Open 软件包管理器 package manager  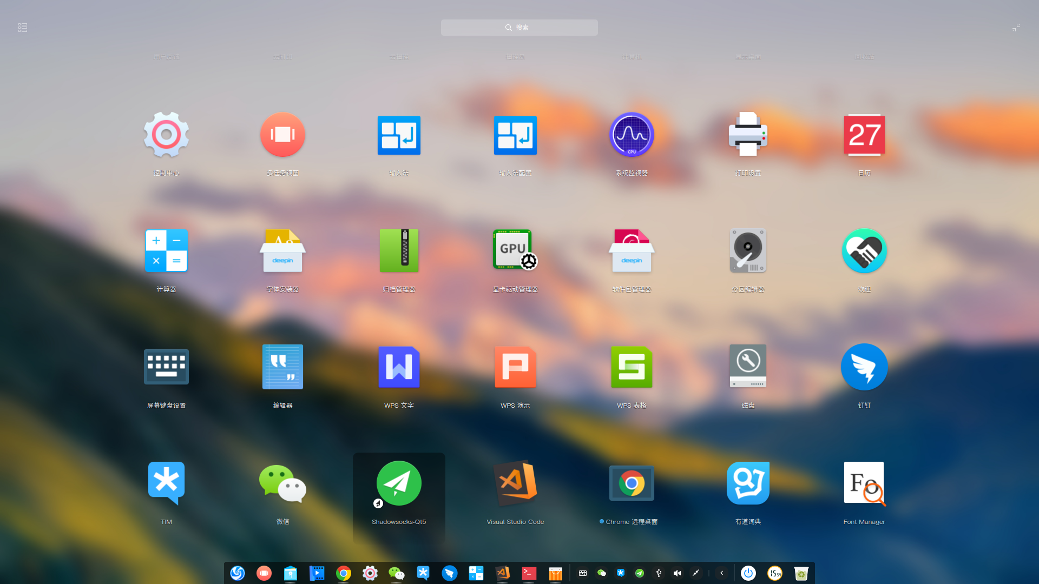click(632, 250)
